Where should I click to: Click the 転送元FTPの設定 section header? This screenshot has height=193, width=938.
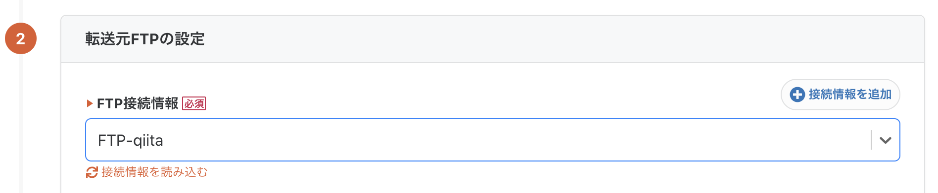(x=145, y=39)
